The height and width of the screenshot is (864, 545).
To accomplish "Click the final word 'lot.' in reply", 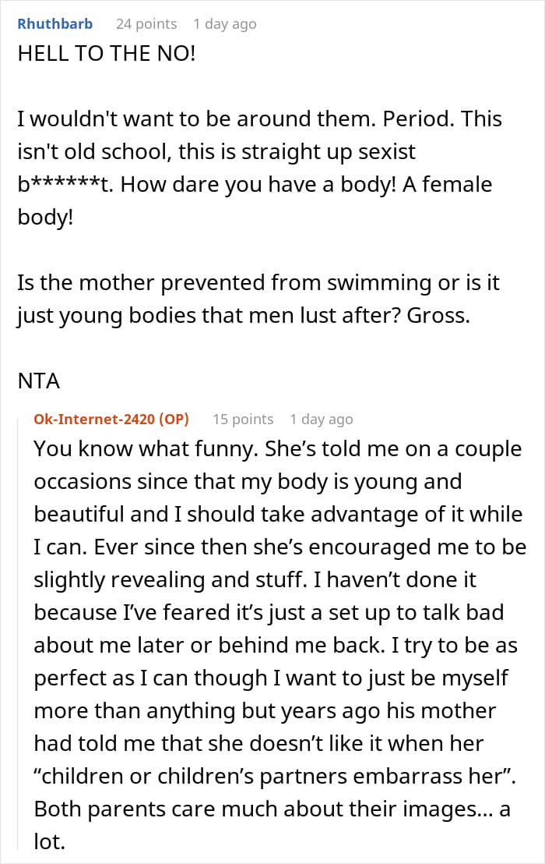I will (x=50, y=842).
